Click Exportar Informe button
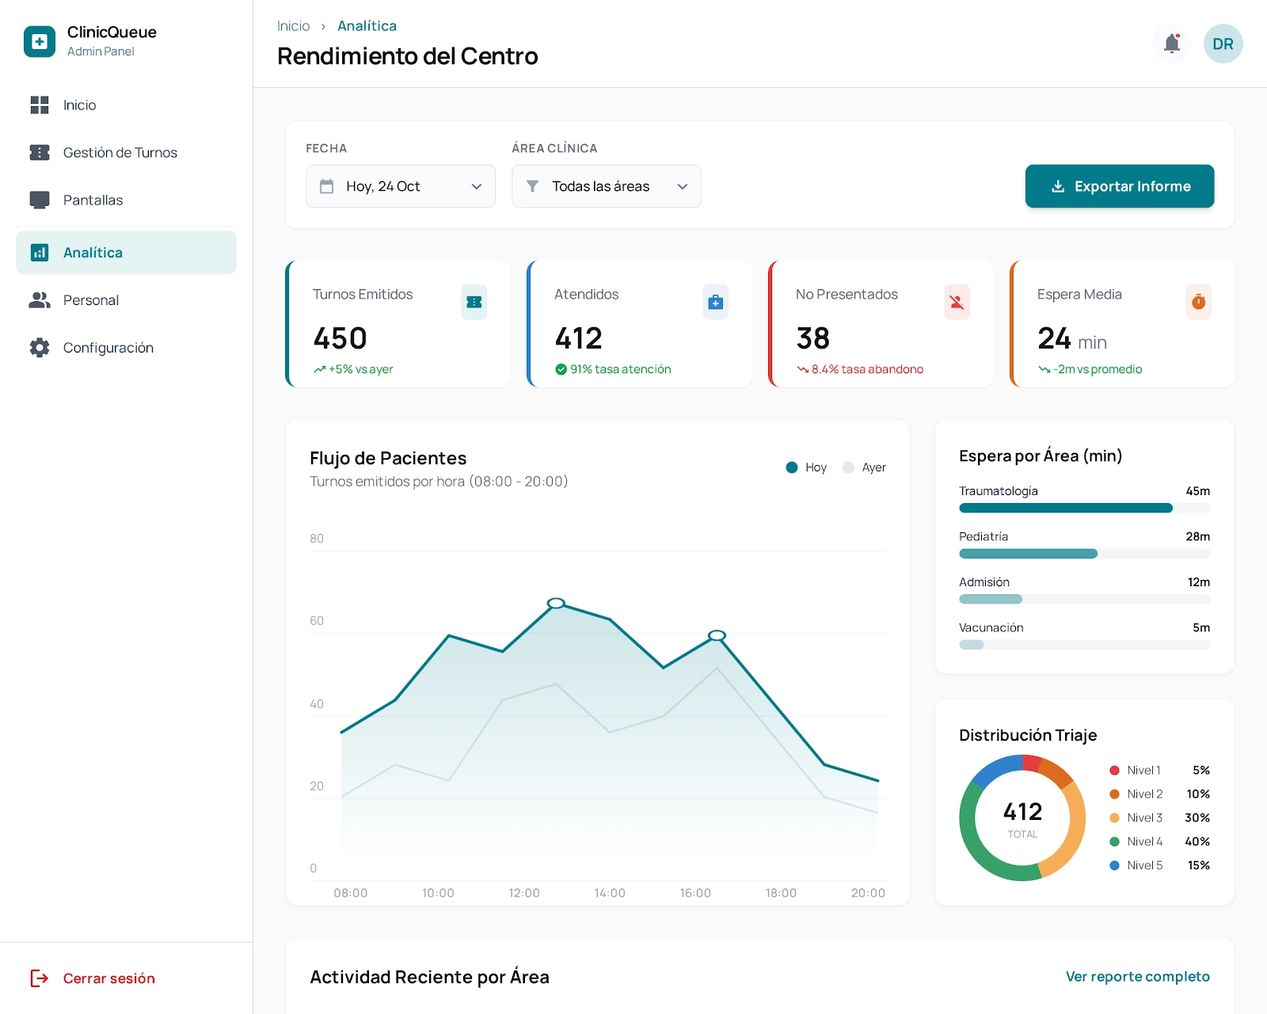This screenshot has width=1267, height=1014. click(x=1120, y=186)
